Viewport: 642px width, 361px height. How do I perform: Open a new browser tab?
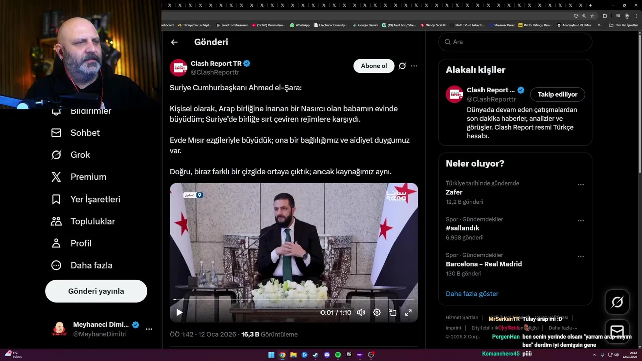590,5
